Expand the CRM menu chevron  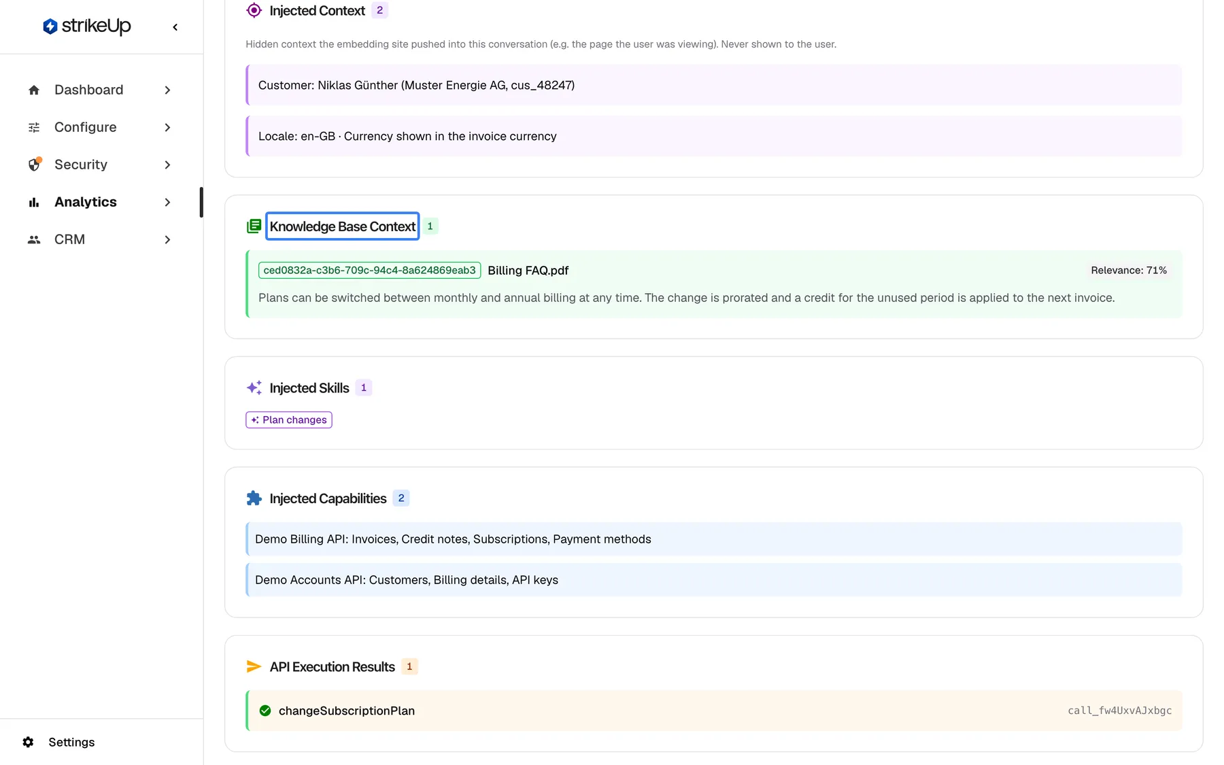167,239
